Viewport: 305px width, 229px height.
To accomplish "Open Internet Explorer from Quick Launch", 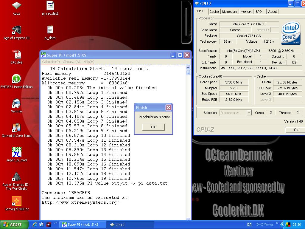I will (x=35, y=225).
